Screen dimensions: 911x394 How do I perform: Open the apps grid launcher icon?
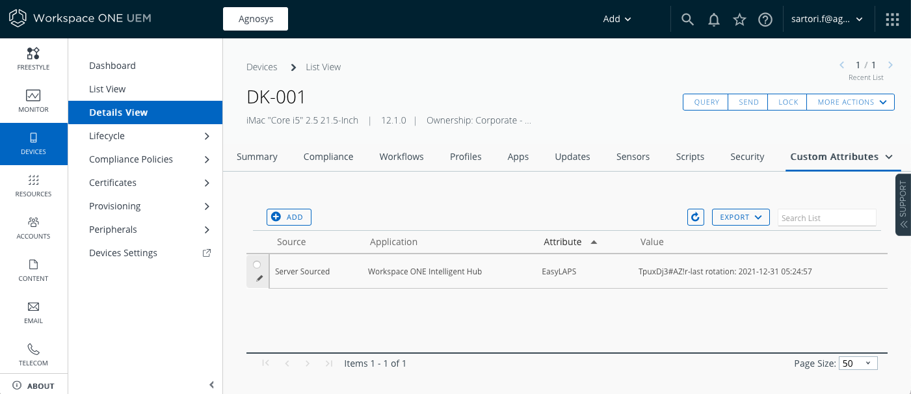(892, 20)
